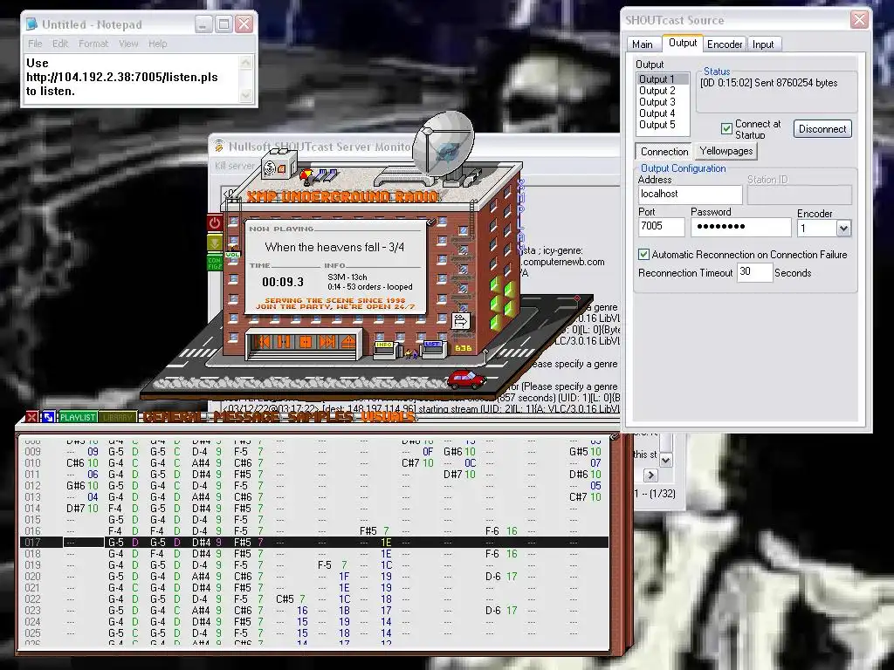Click the right-arrow button below SHOUTcast Source
The image size is (894, 670).
click(x=650, y=475)
